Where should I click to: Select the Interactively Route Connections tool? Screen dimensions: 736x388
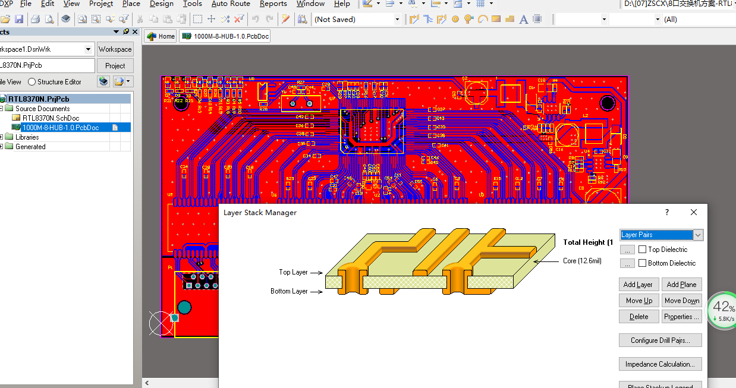[414, 19]
